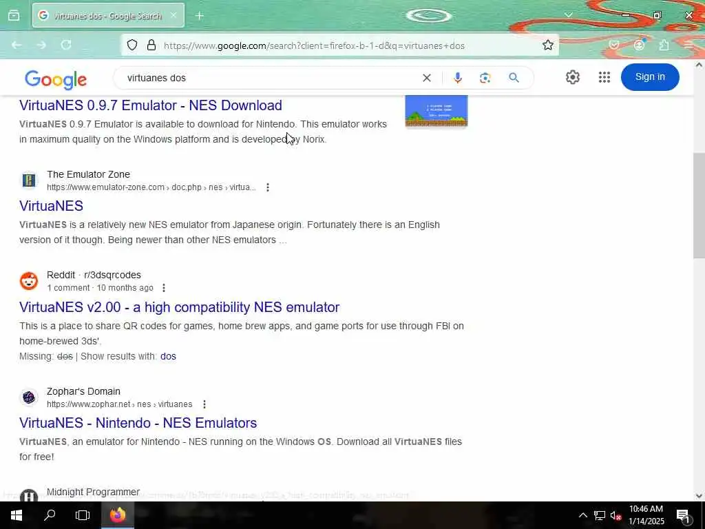Open the list all tabs dropdown arrow

click(x=568, y=15)
